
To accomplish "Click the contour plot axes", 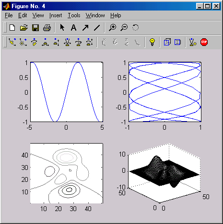I will (67, 173).
